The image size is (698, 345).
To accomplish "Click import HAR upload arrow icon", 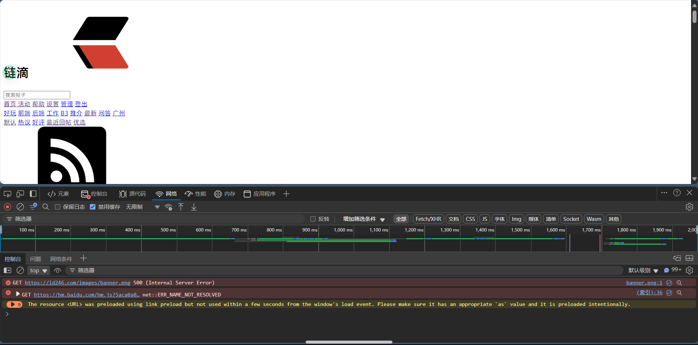I will pyautogui.click(x=181, y=207).
